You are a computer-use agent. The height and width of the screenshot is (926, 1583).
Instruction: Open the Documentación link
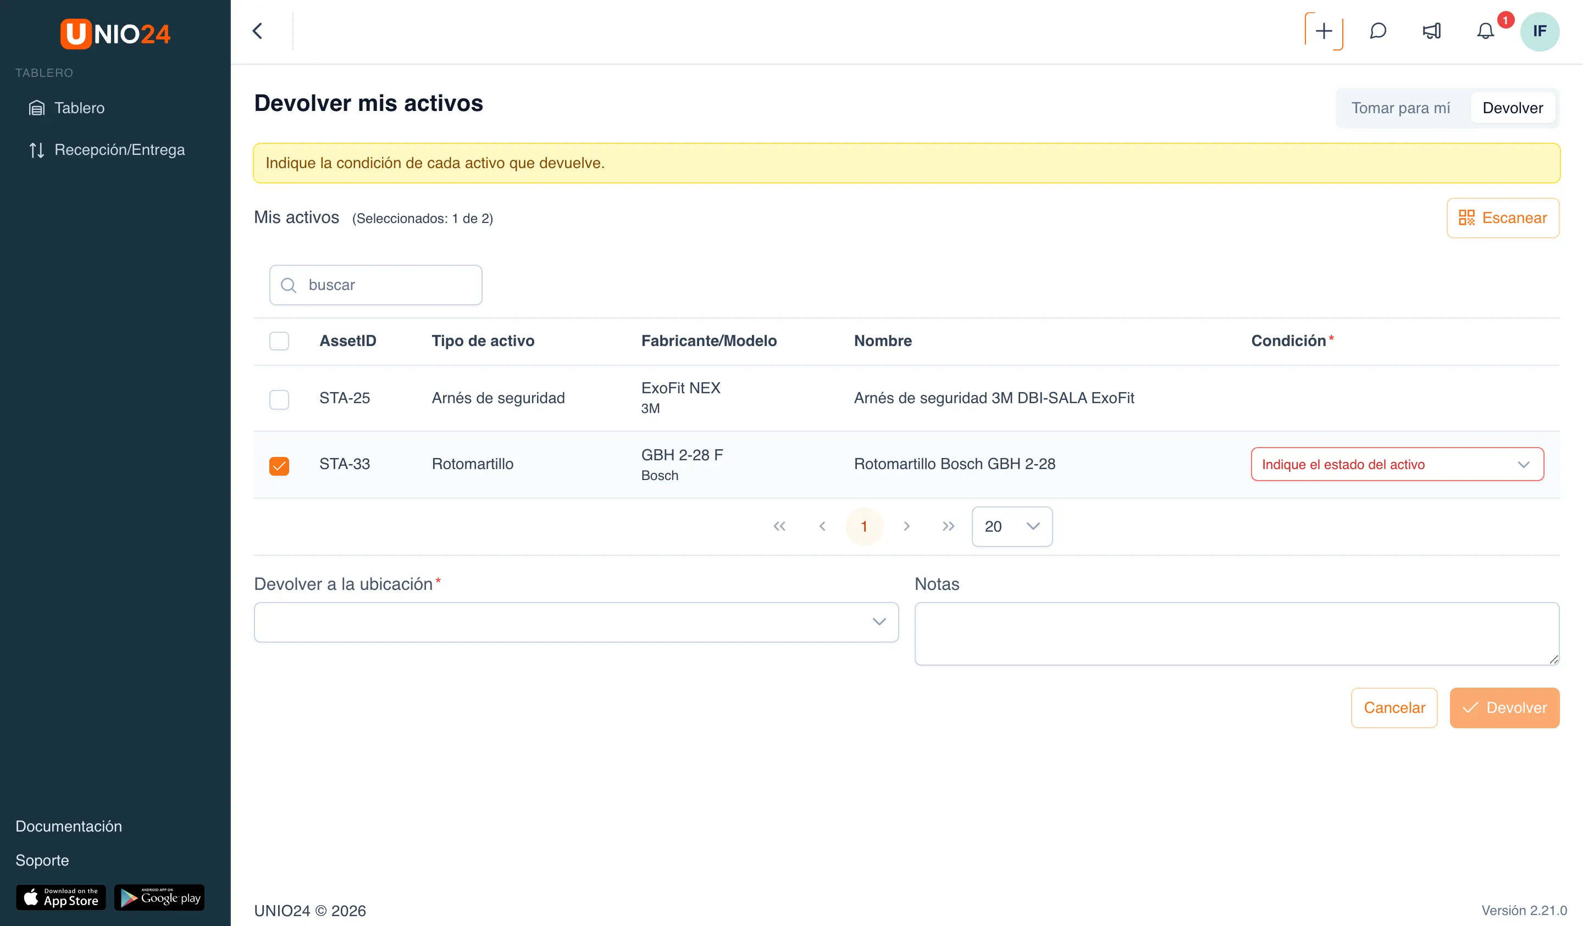[69, 825]
